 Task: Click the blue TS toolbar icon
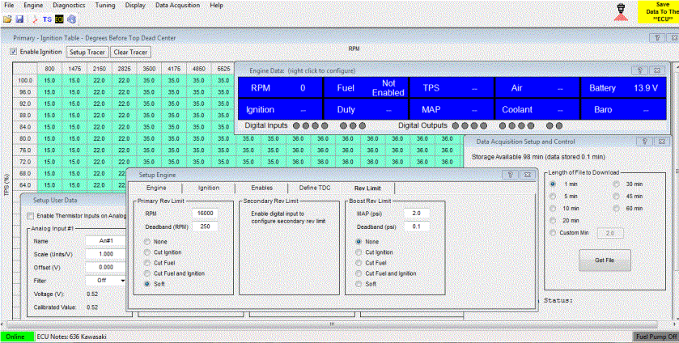[x=47, y=19]
